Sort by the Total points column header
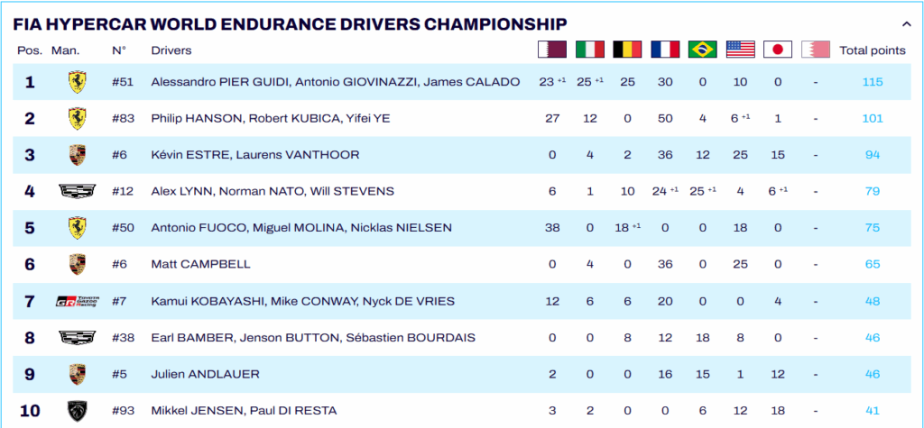Screen dimensions: 924x428 (872, 50)
